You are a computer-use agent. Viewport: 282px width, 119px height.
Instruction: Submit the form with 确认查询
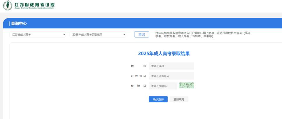tap(158, 99)
